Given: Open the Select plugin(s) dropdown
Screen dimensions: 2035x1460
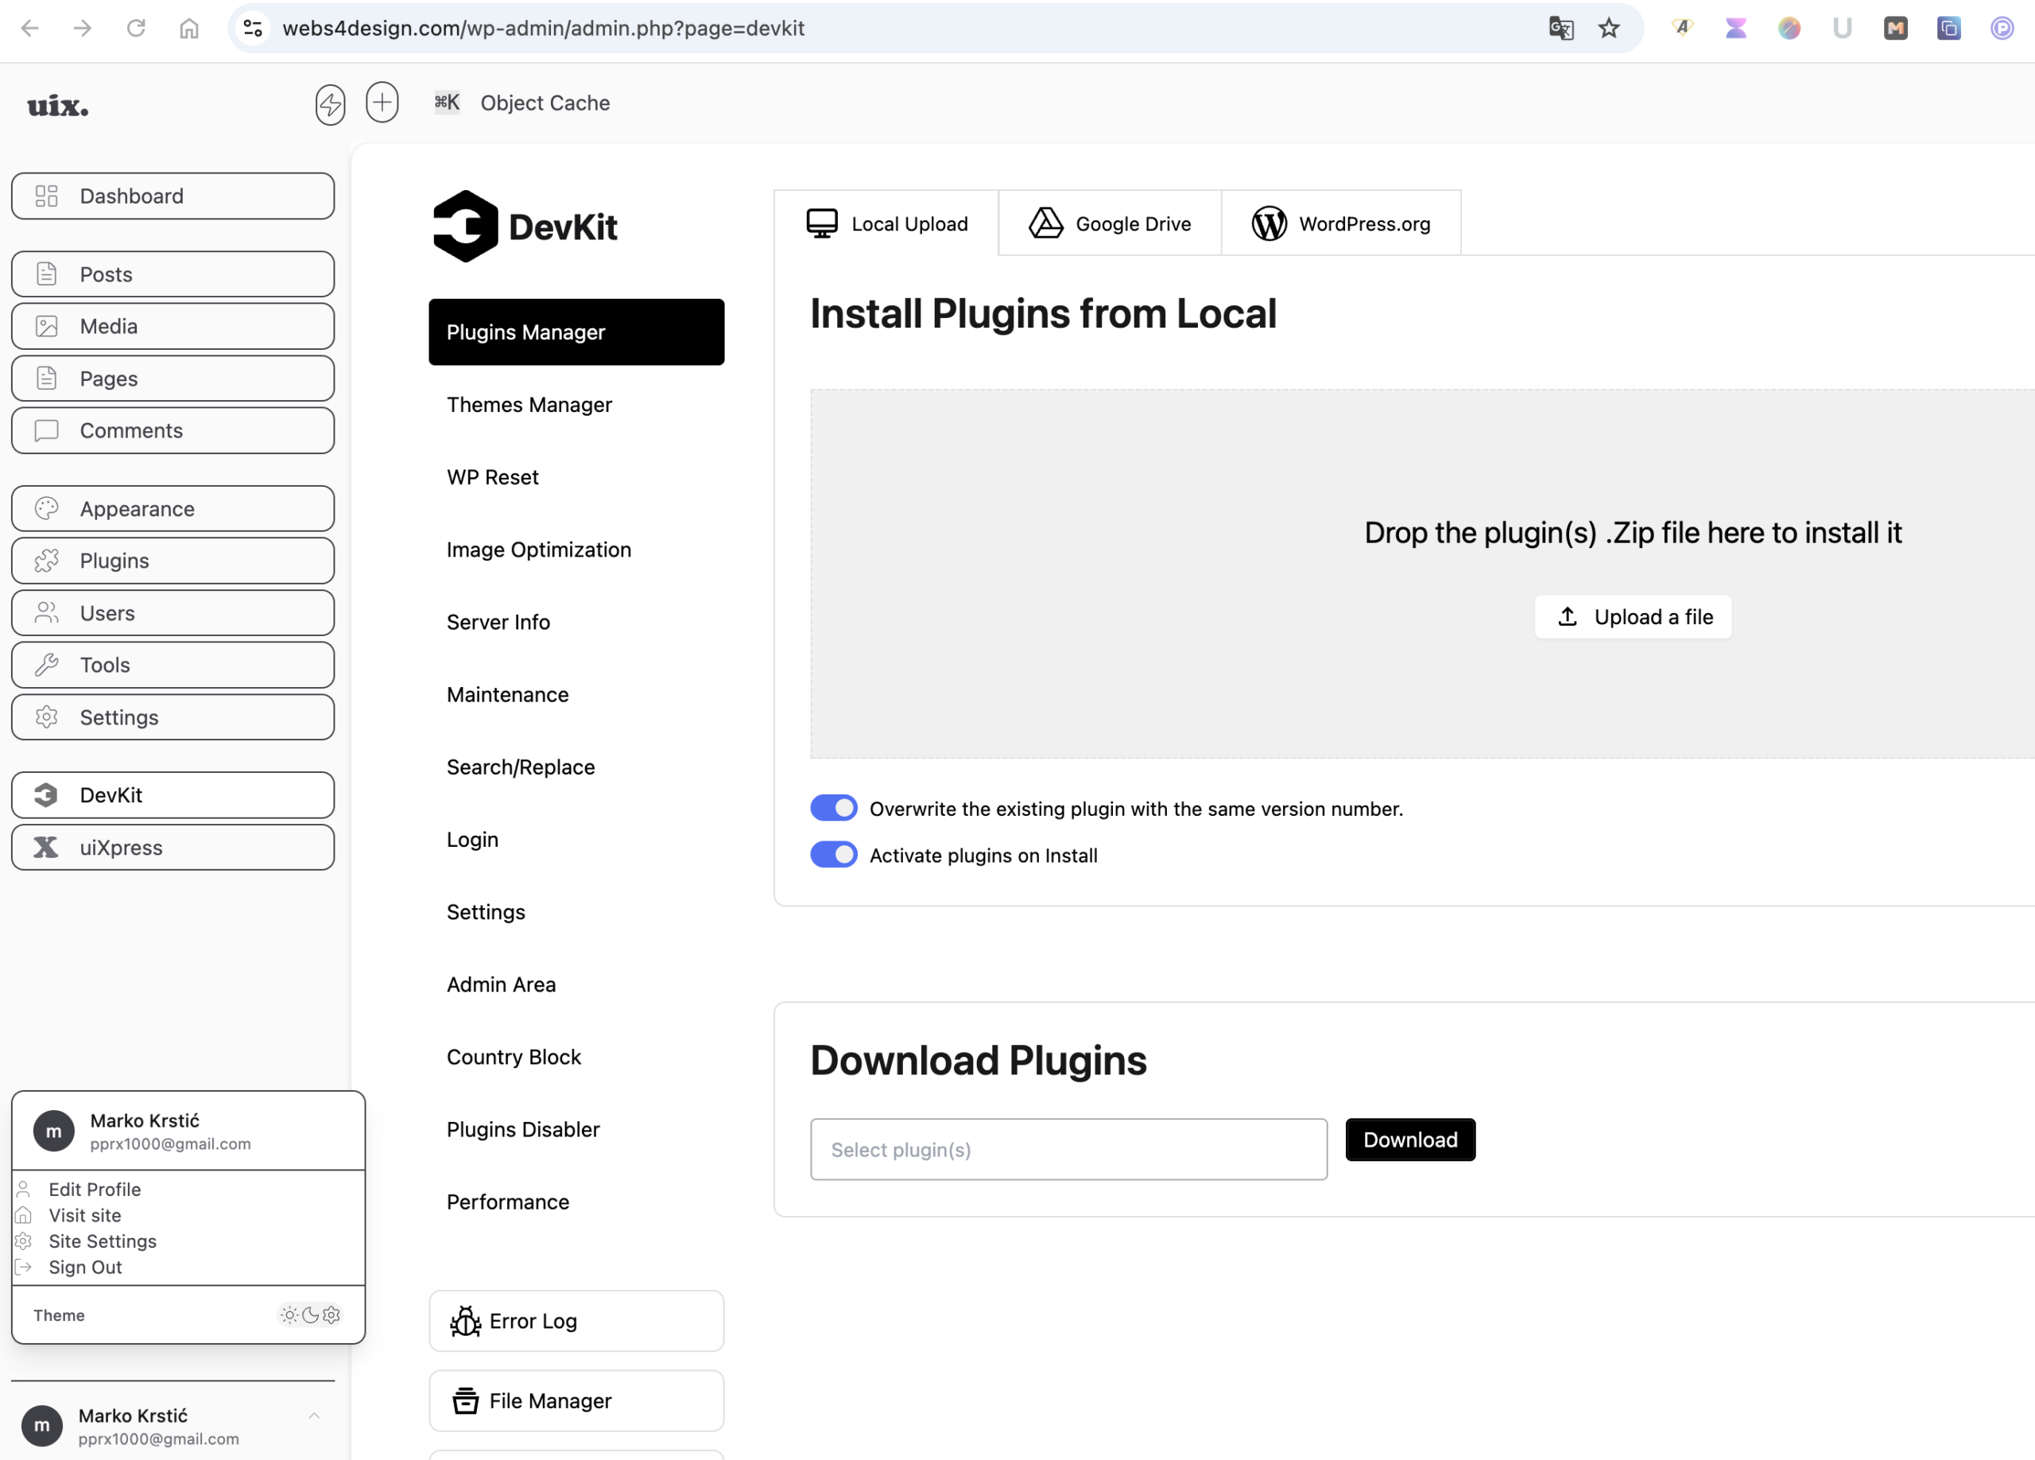Looking at the screenshot, I should pyautogui.click(x=1068, y=1150).
